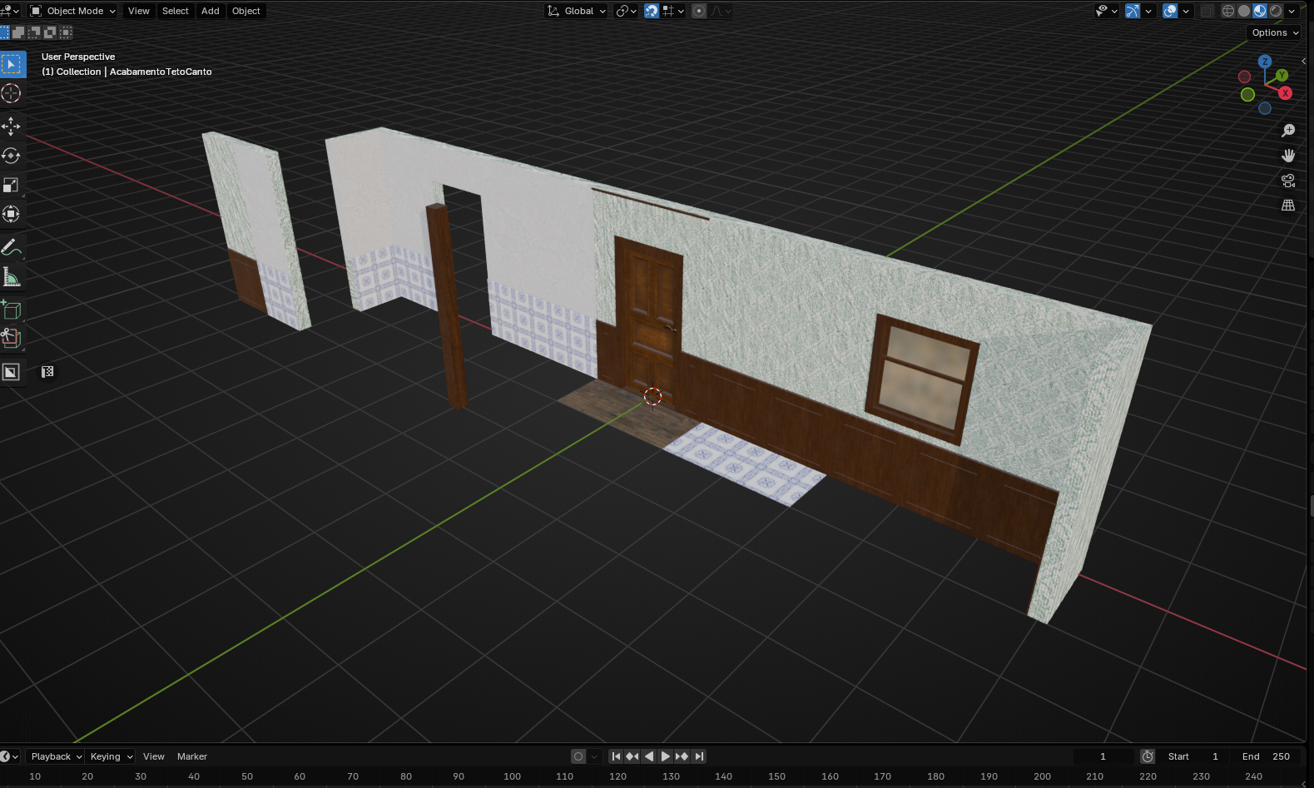Toggle camera view gizmo icon
1314x788 pixels.
[1288, 181]
